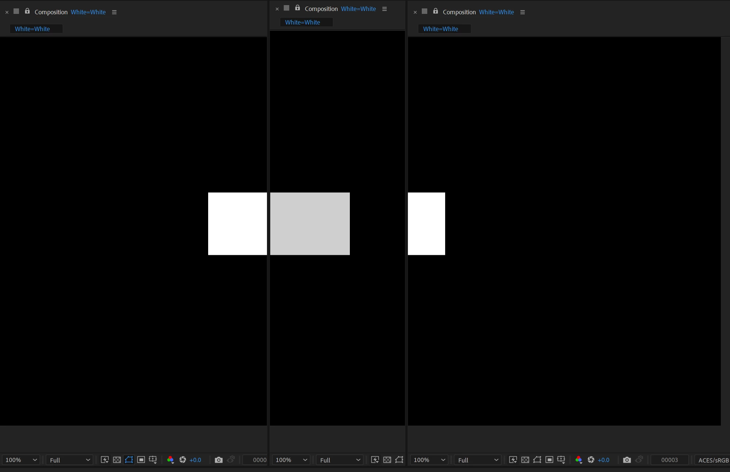Open Fast Previews menu in left viewer

(105, 460)
